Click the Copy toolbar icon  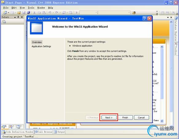click(39, 13)
